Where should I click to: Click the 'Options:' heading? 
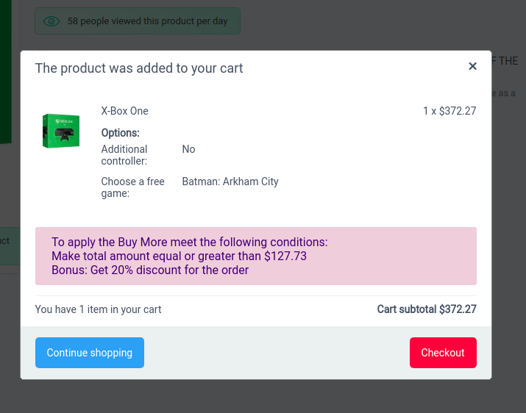point(120,133)
